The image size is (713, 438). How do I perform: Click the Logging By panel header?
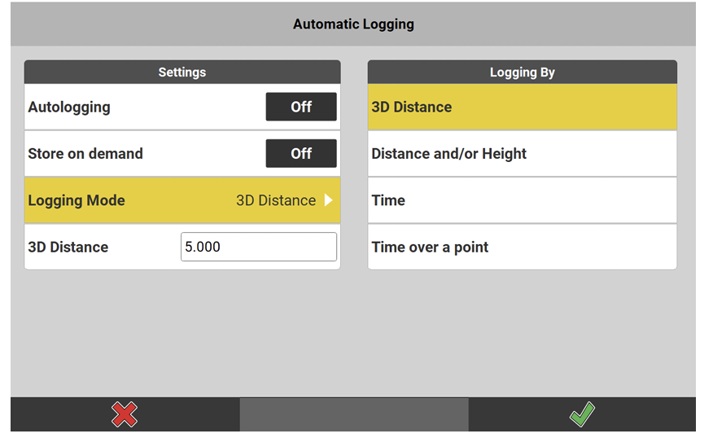tap(522, 72)
